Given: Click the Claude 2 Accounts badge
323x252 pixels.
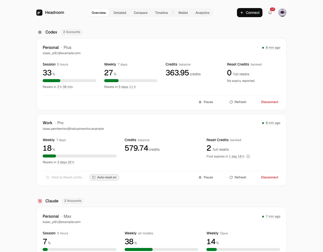Looking at the screenshot, I should (73, 201).
